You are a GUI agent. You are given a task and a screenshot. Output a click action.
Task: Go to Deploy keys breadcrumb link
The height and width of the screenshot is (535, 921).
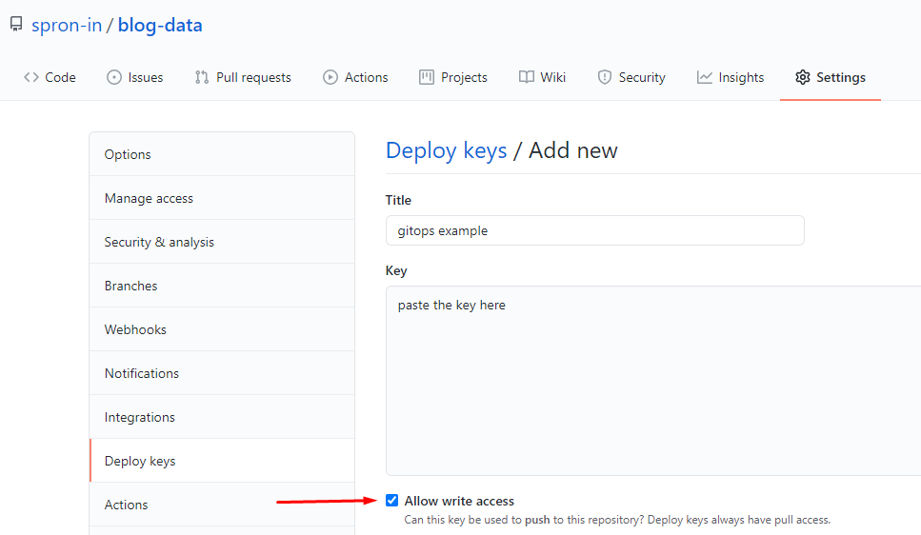(446, 150)
